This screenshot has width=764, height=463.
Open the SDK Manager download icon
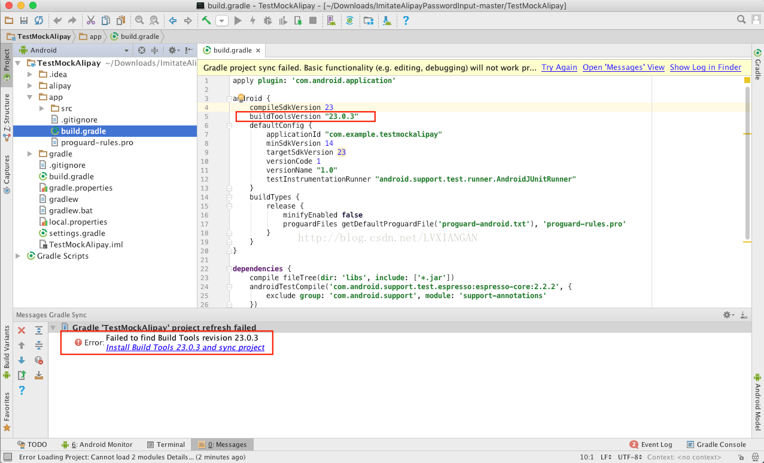(x=387, y=20)
